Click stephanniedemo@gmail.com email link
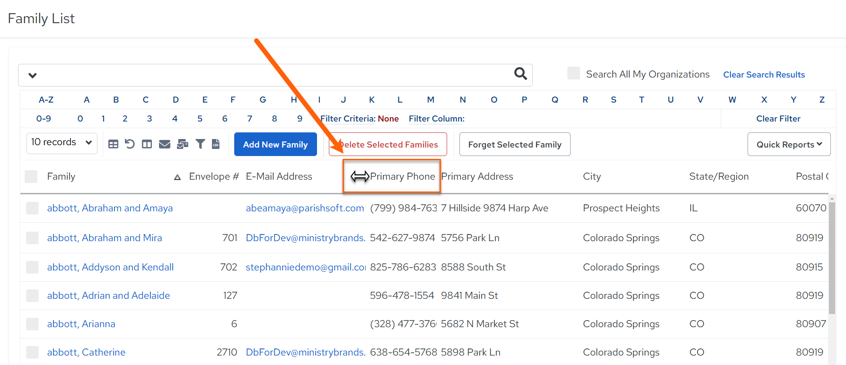The width and height of the screenshot is (846, 365). pyautogui.click(x=306, y=267)
